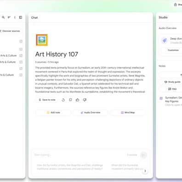Click the 5 sources label in chat input
This screenshot has width=182, height=182.
(x=132, y=155)
